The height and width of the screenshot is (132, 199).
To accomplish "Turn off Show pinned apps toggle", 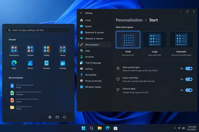I will click(189, 69).
